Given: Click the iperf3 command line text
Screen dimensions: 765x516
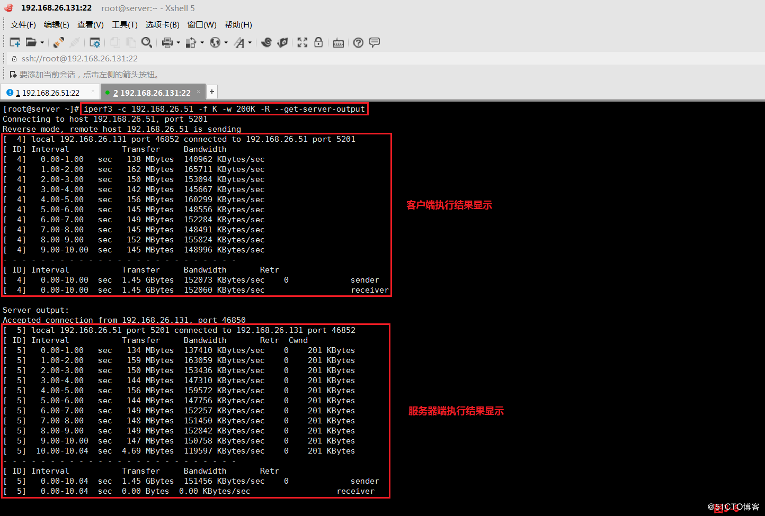Looking at the screenshot, I should tap(224, 109).
